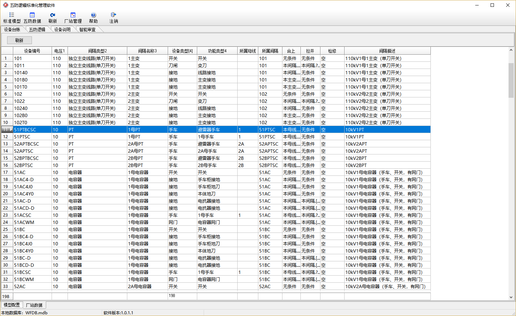Click scrollbar down arrow of table

(511, 297)
